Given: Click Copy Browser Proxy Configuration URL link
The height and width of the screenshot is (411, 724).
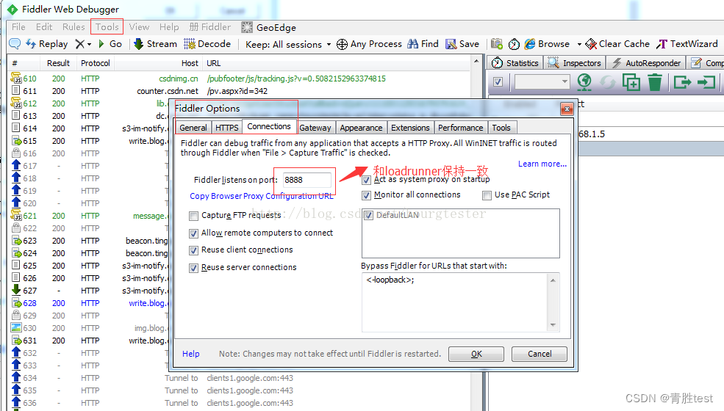Looking at the screenshot, I should (x=262, y=196).
